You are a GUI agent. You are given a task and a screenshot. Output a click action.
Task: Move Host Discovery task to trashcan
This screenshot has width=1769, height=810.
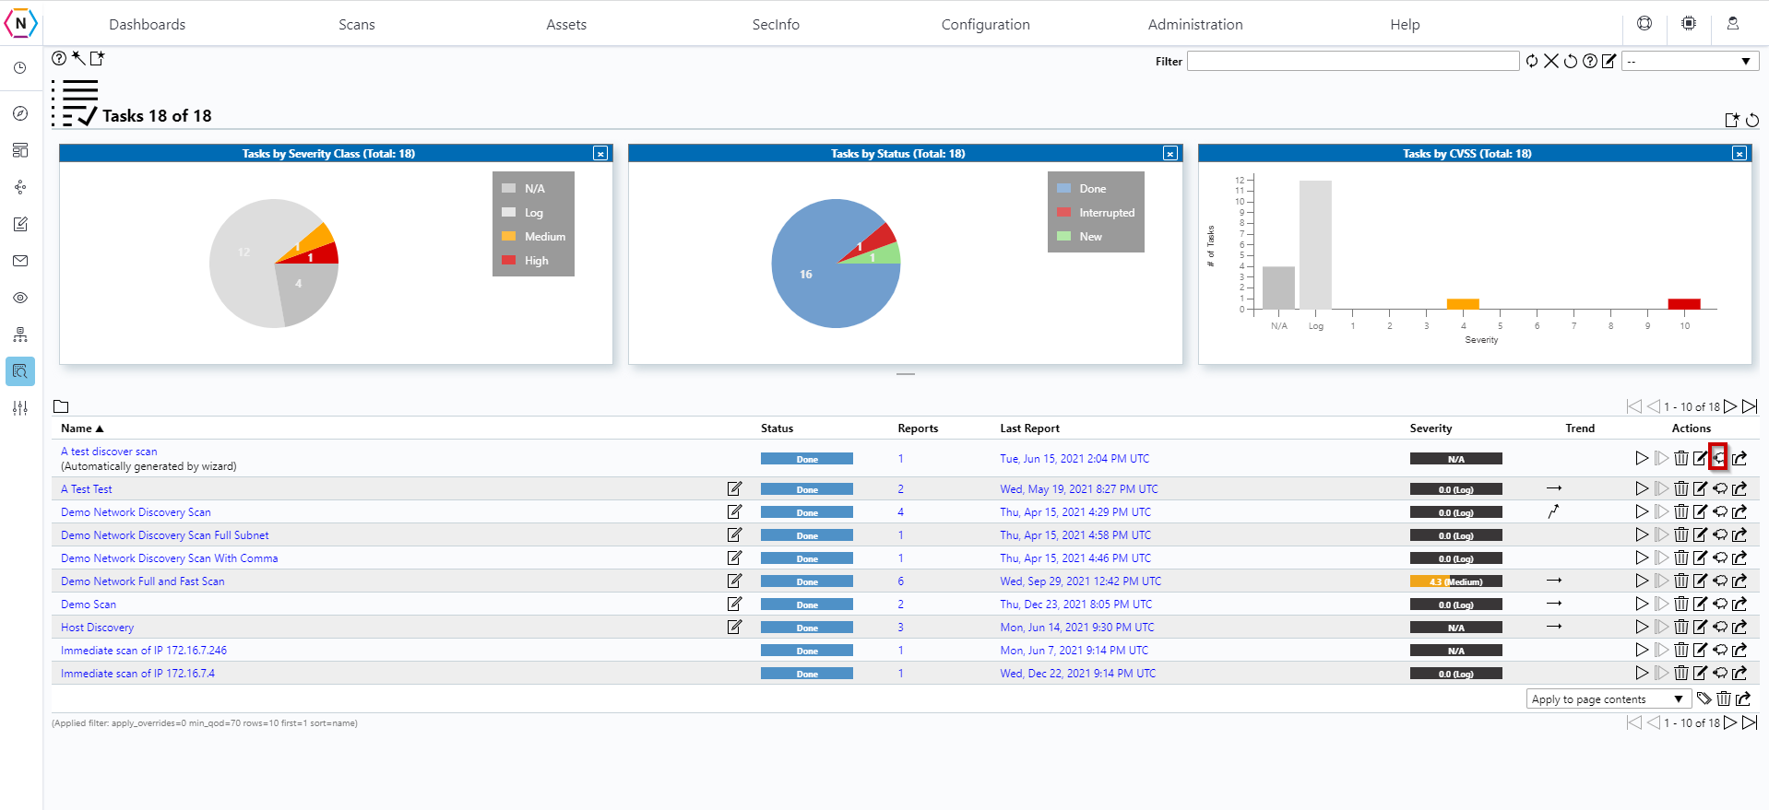1681,628
